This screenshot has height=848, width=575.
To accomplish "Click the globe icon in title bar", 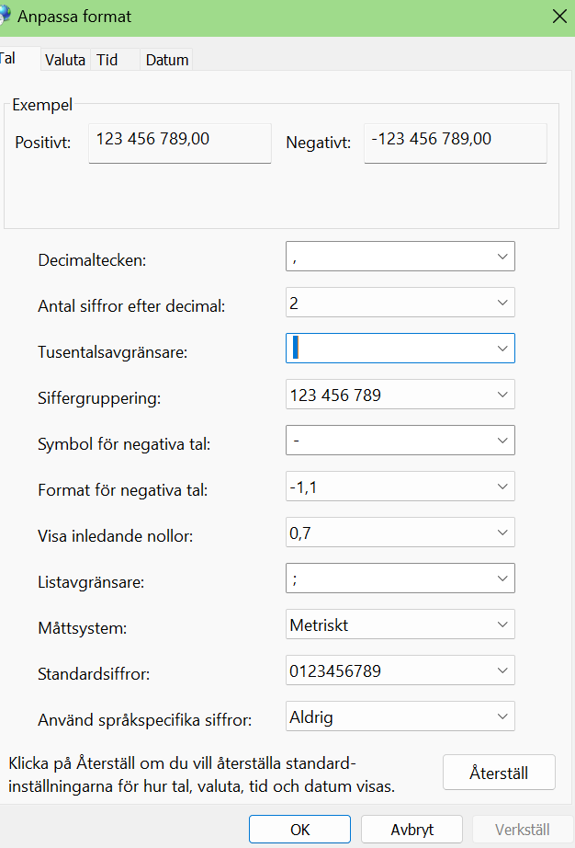I will (5, 16).
